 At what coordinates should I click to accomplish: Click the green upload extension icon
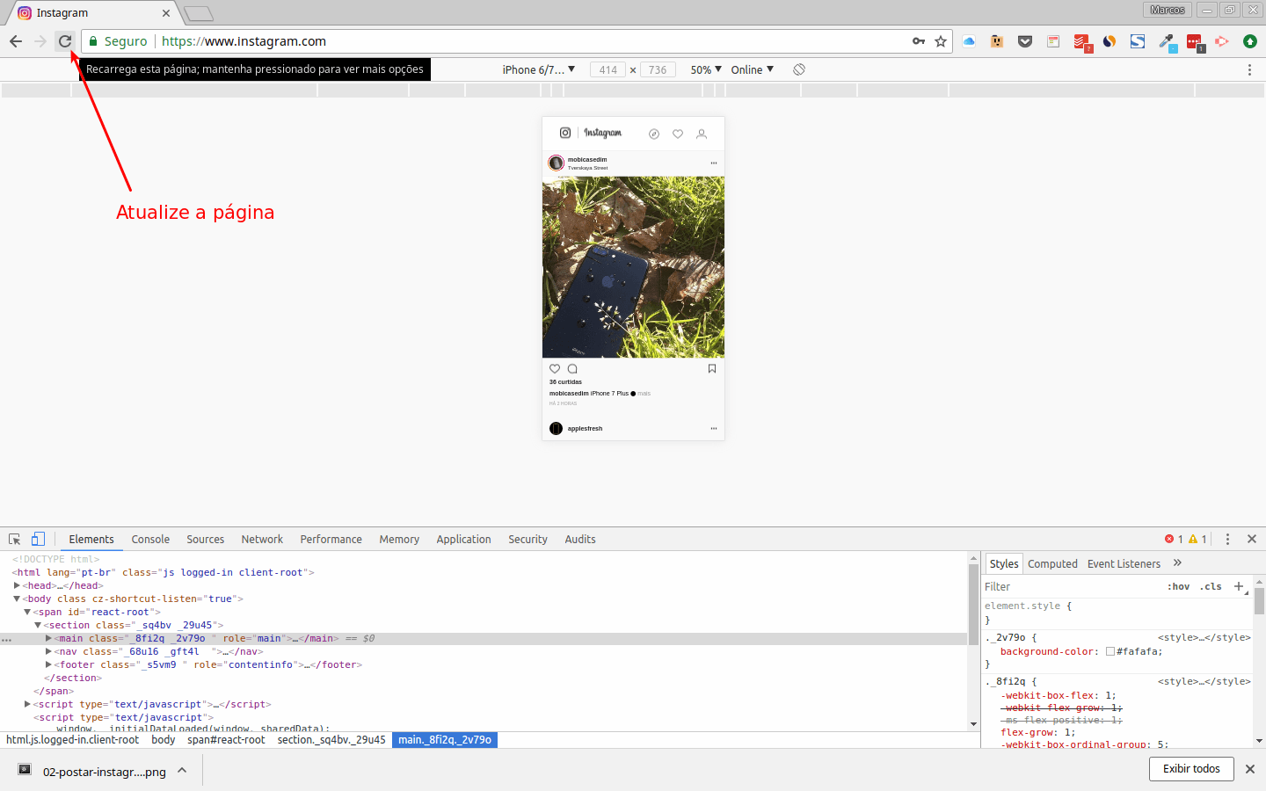[1250, 41]
